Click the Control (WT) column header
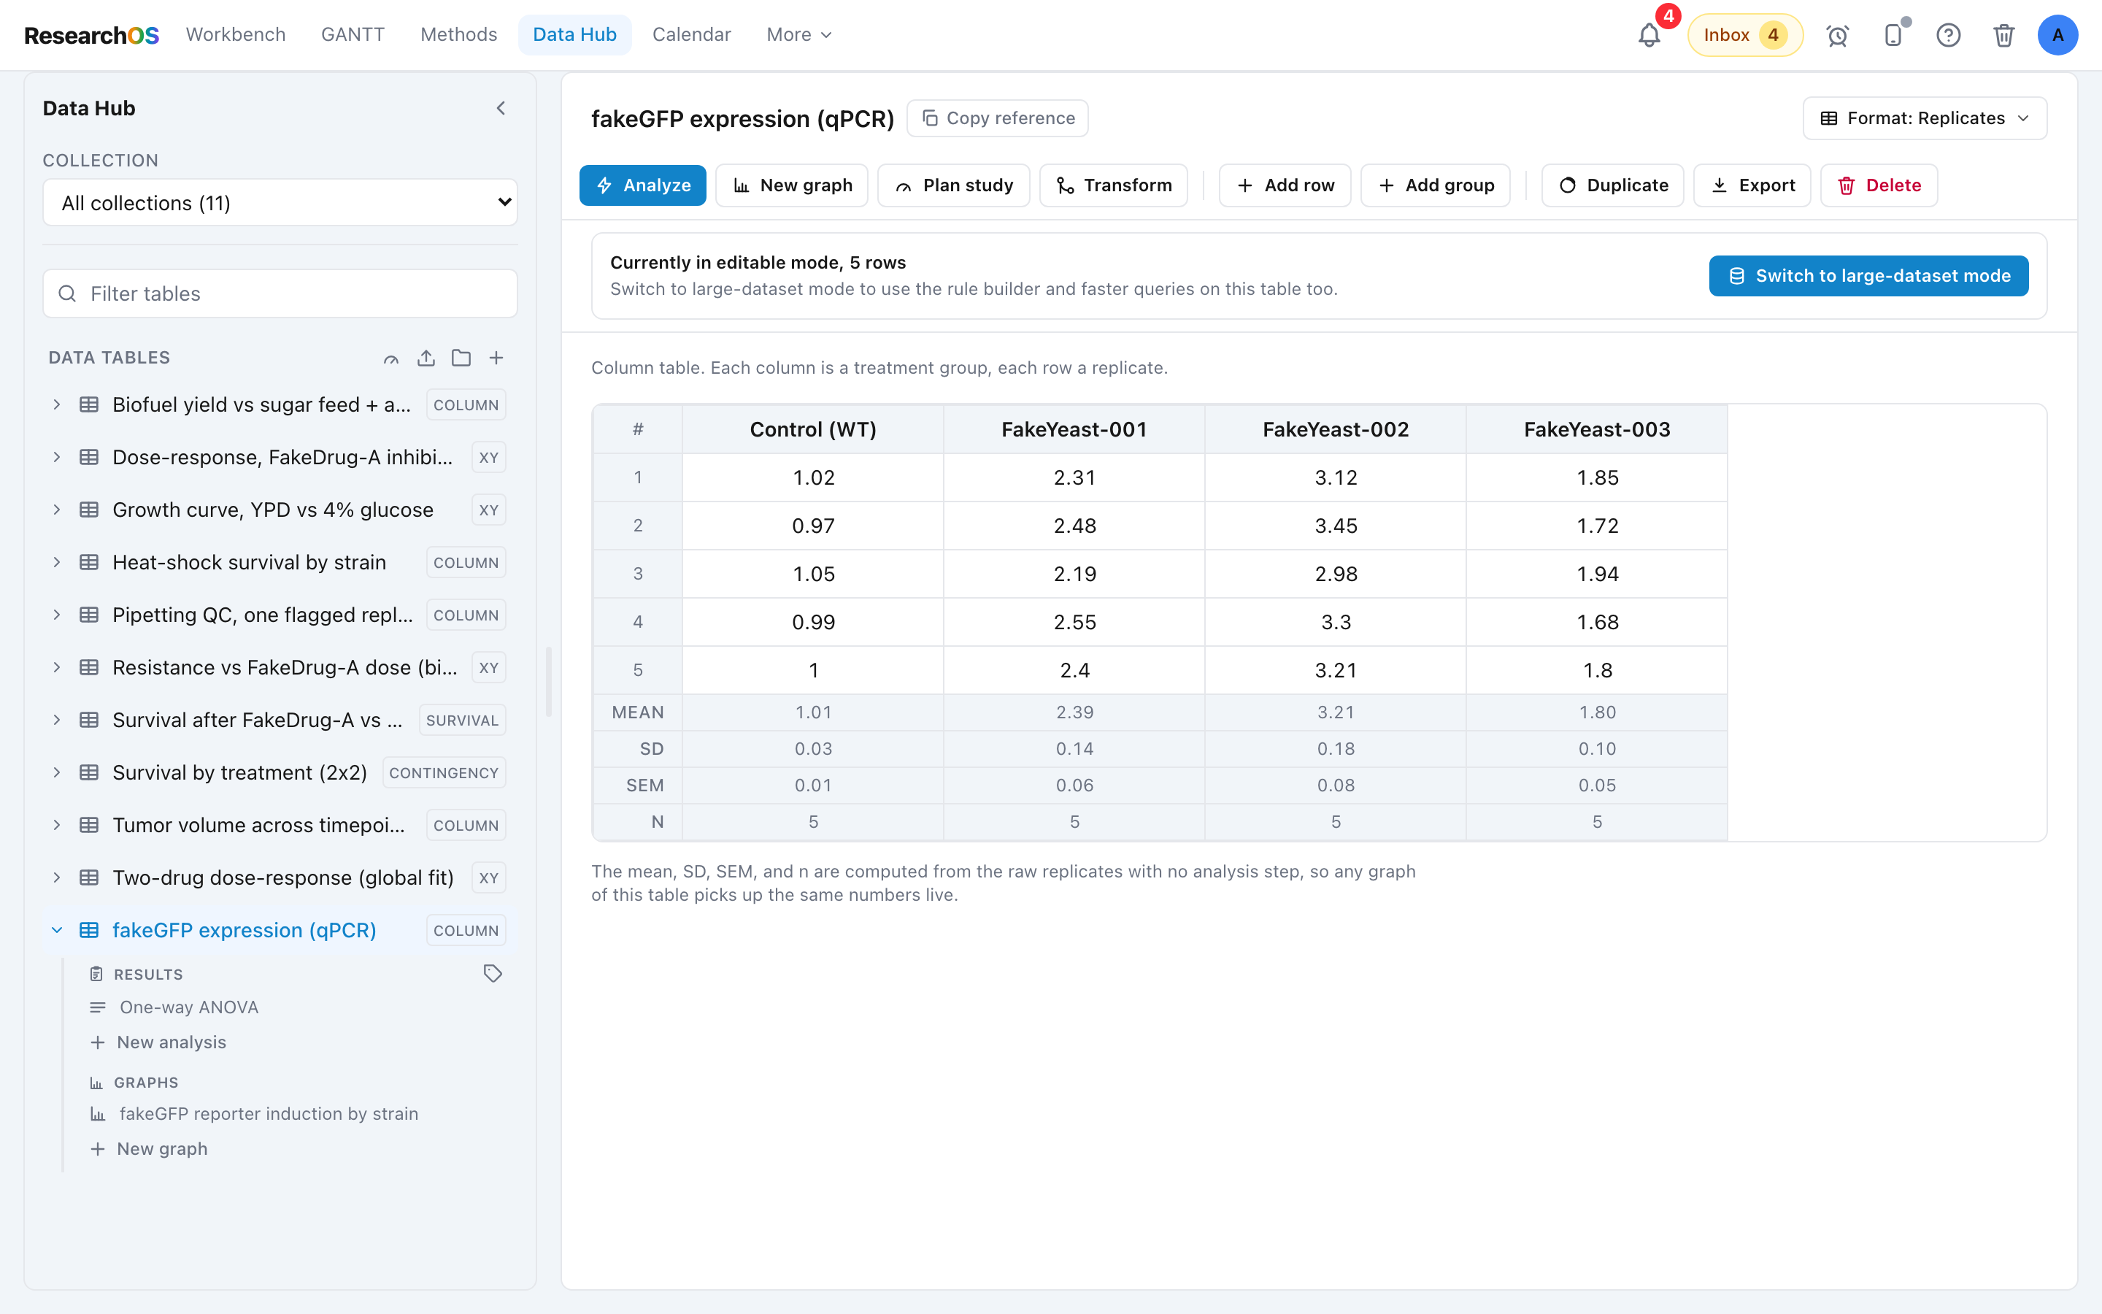 (x=813, y=429)
